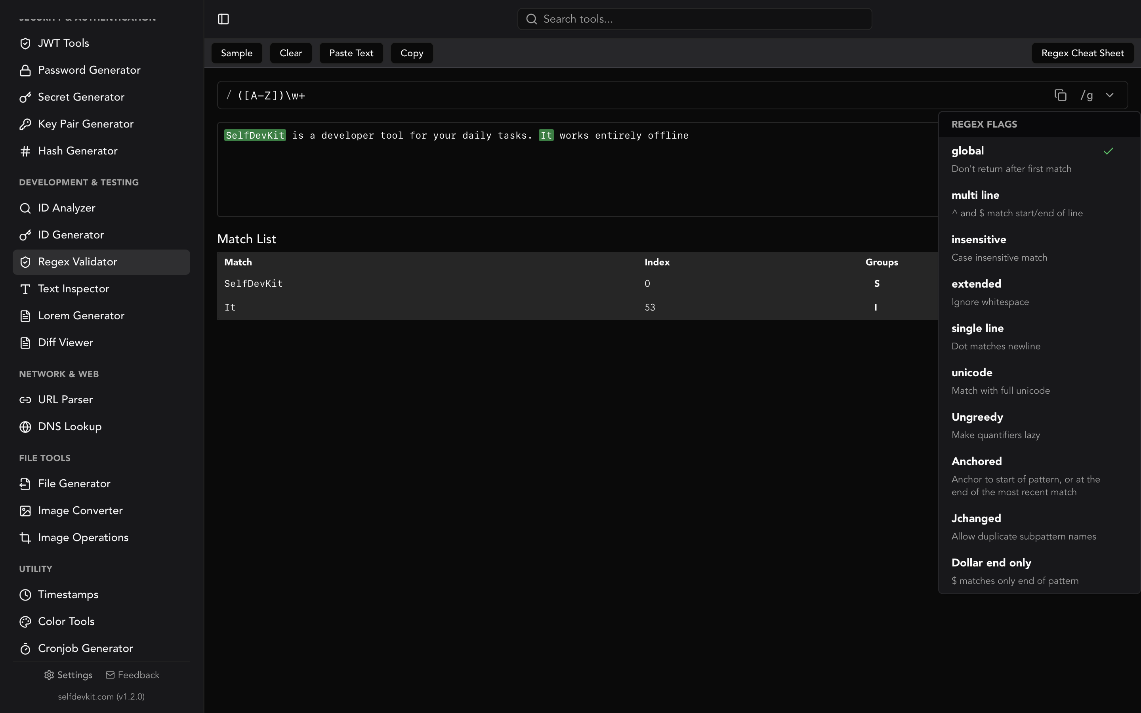Enable the single line flag
The image size is (1141, 713).
coord(1039,337)
